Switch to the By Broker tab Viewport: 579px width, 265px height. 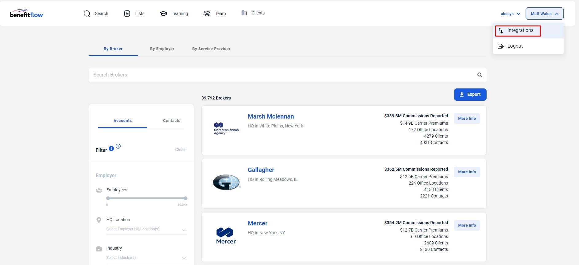click(113, 49)
